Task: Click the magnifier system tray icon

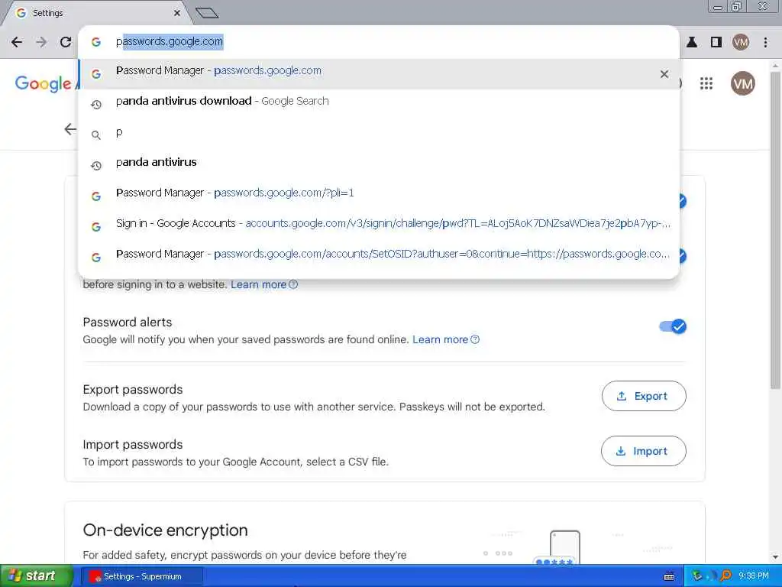Action: click(x=725, y=576)
